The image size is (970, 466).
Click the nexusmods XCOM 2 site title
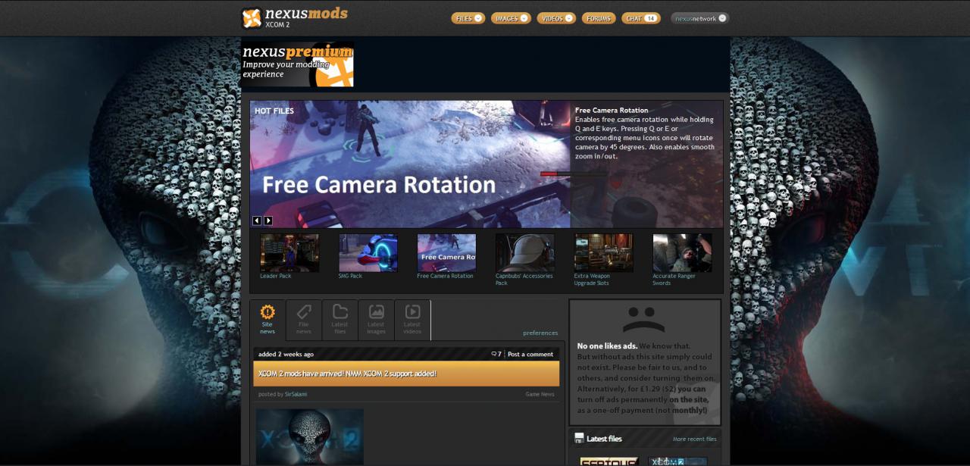(x=306, y=17)
